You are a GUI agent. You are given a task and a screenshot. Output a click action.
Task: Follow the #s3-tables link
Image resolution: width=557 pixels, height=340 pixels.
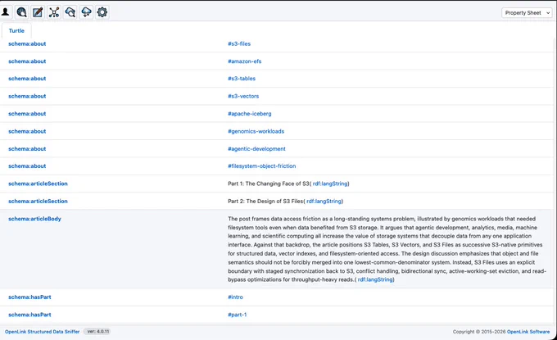click(x=242, y=79)
